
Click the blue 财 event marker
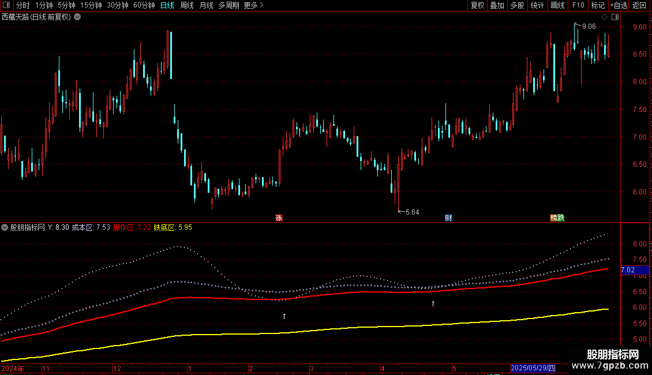click(448, 218)
